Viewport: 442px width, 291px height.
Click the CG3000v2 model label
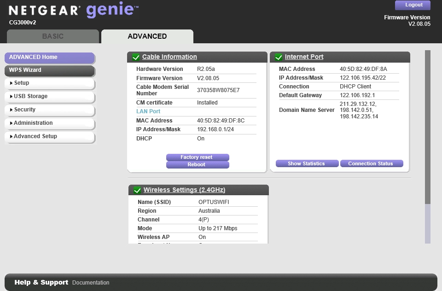23,23
